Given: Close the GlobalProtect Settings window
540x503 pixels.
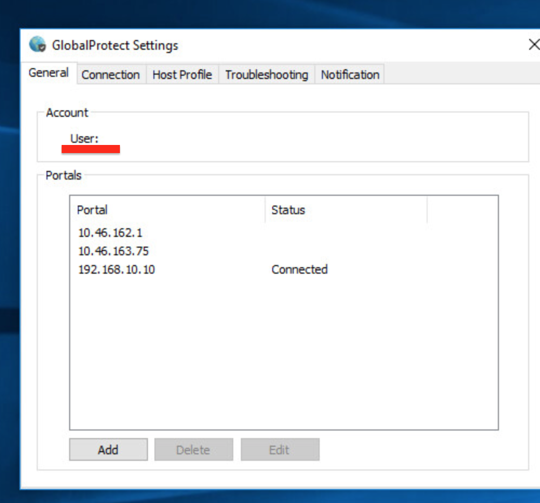Looking at the screenshot, I should coord(534,44).
